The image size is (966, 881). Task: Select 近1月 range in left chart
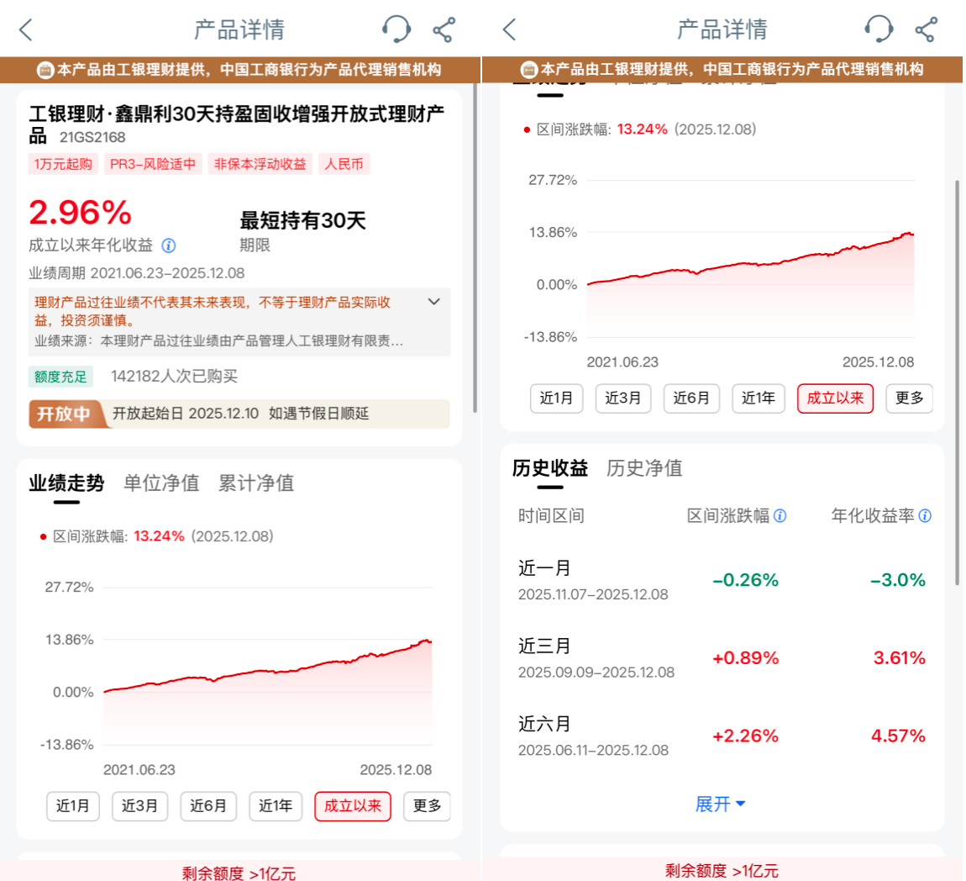coord(73,806)
